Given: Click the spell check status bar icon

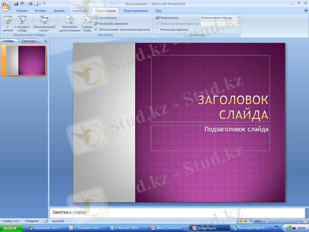Looking at the screenshot, I should (46, 221).
